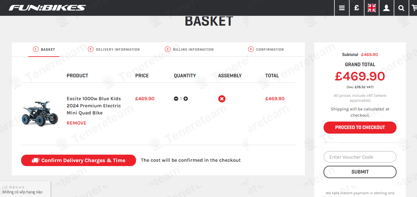417x197 pixels.
Task: Open the pound currency selector
Action: 357,8
